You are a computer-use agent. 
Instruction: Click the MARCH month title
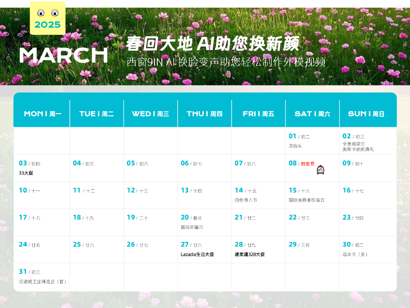[64, 55]
